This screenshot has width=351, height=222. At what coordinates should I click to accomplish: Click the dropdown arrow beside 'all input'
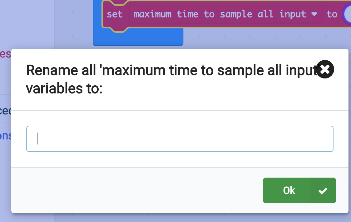314,14
